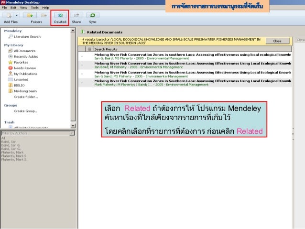Open the Filter by Authors dropdown
305x229 pixels.
[72, 133]
